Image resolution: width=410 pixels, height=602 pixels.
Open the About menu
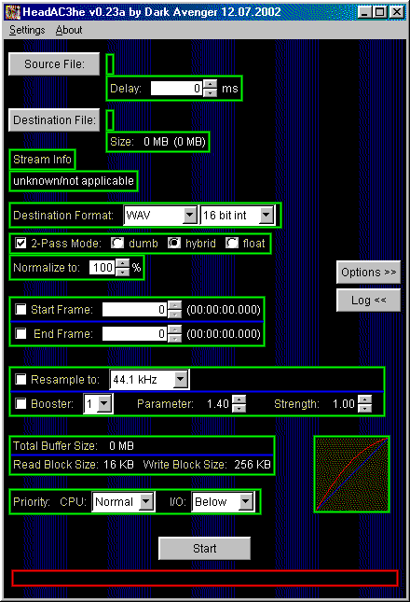coord(69,30)
